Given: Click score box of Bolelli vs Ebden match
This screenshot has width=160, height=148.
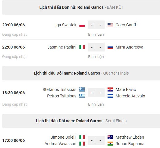Looking at the screenshot, I should 96,140.
